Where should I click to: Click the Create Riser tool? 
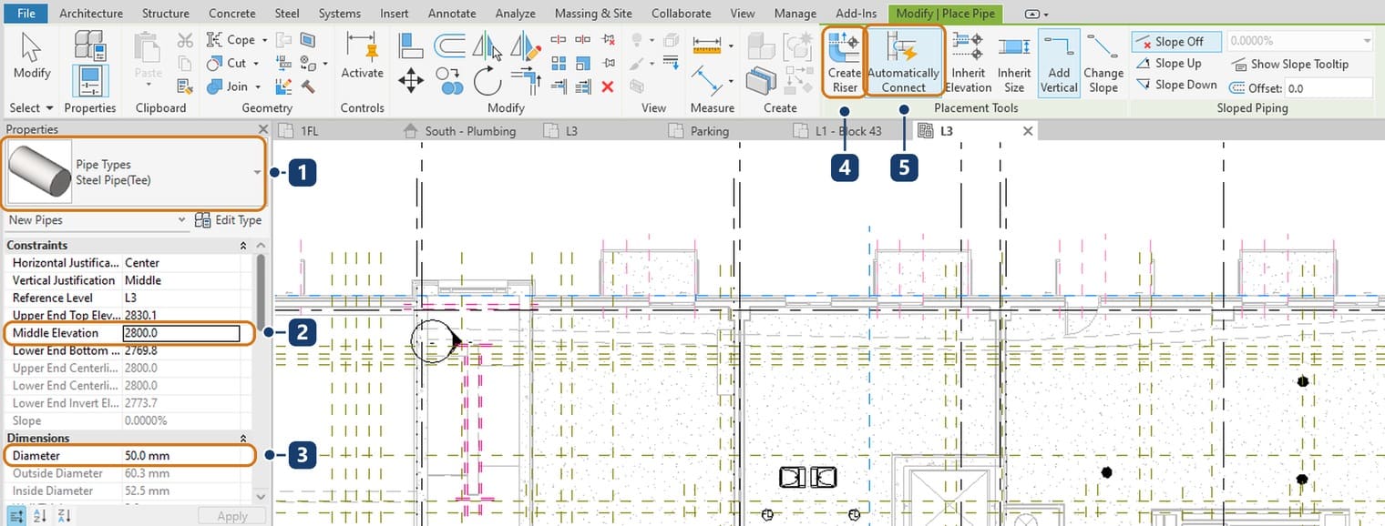coord(845,62)
